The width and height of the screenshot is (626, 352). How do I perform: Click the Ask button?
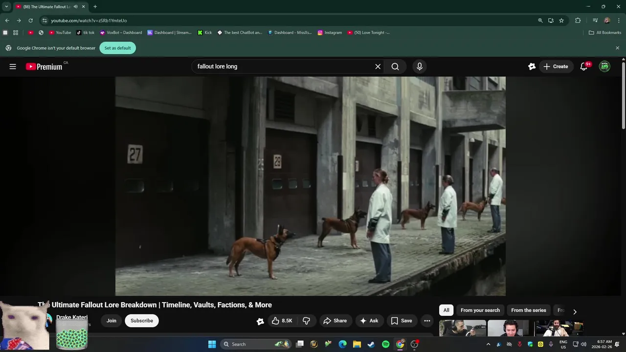click(369, 321)
